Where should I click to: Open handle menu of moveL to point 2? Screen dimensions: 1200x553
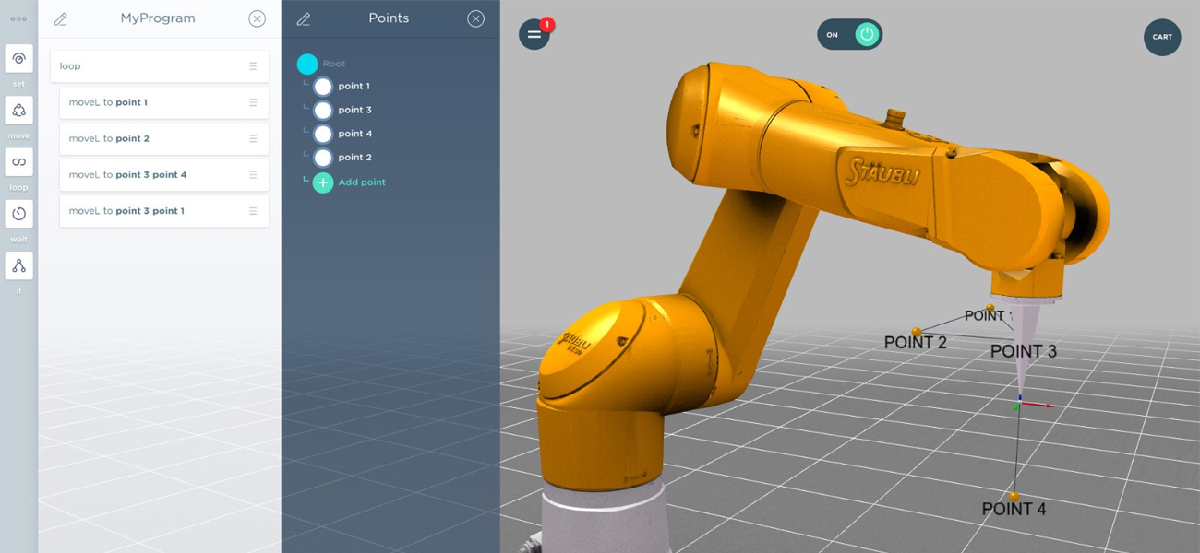[x=253, y=138]
